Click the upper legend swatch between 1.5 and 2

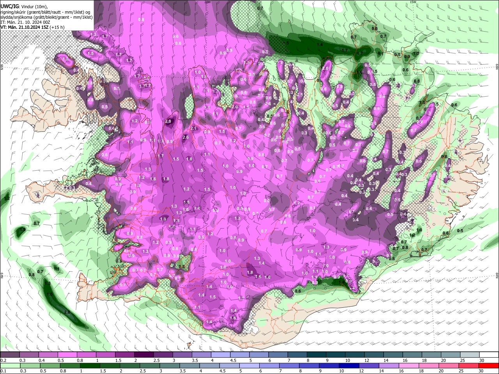pos(125,355)
